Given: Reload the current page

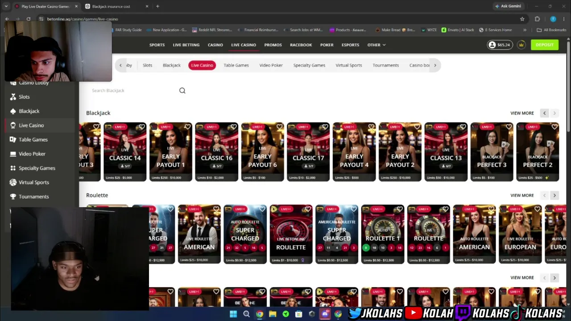Looking at the screenshot, I should [x=28, y=19].
